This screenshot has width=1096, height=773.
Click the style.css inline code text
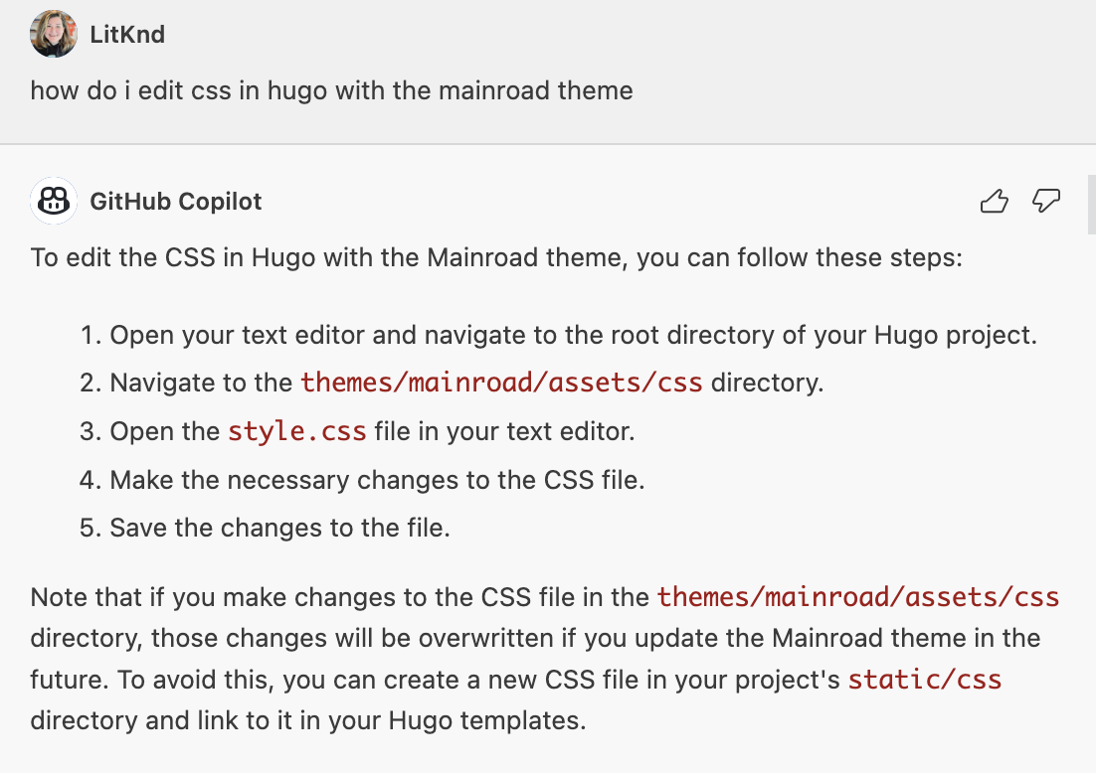coord(297,431)
